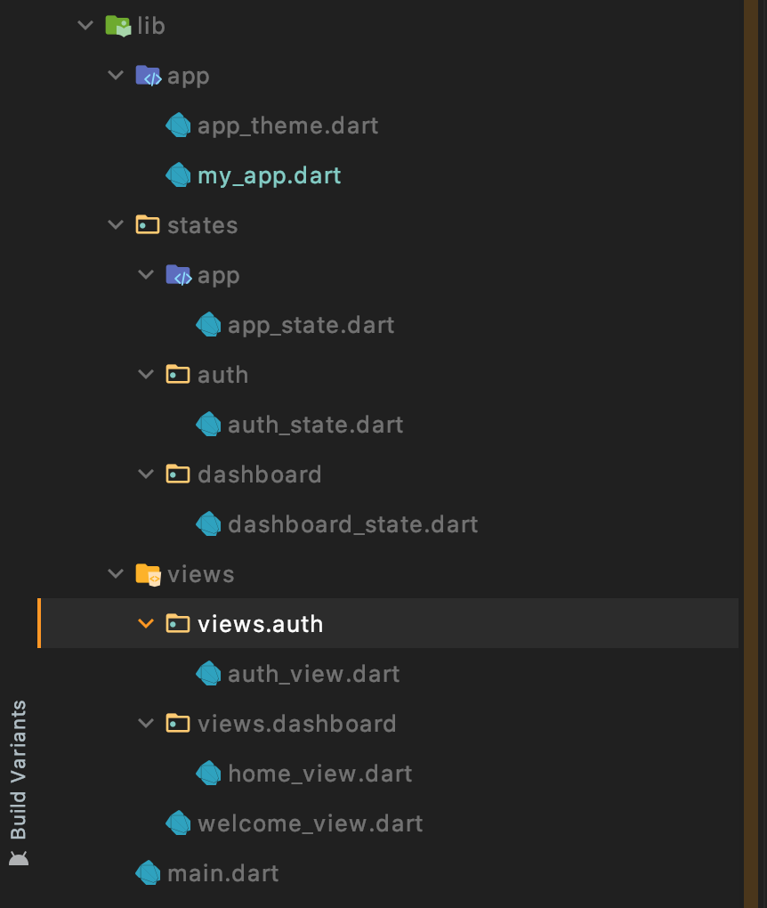767x908 pixels.
Task: Click the Dart icon beside app_theme.dart
Action: coord(178,126)
